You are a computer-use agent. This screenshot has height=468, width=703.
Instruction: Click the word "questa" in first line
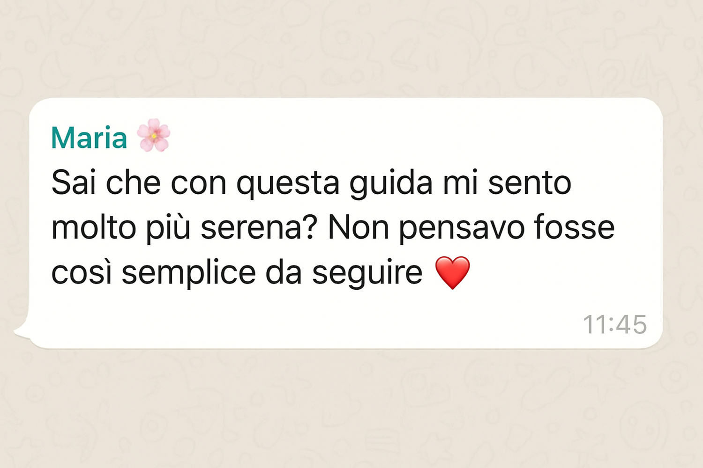(x=288, y=184)
